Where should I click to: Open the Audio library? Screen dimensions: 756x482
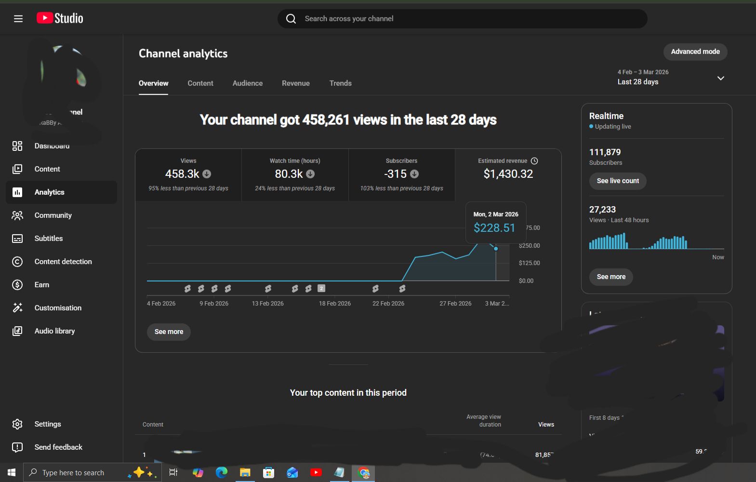point(54,331)
